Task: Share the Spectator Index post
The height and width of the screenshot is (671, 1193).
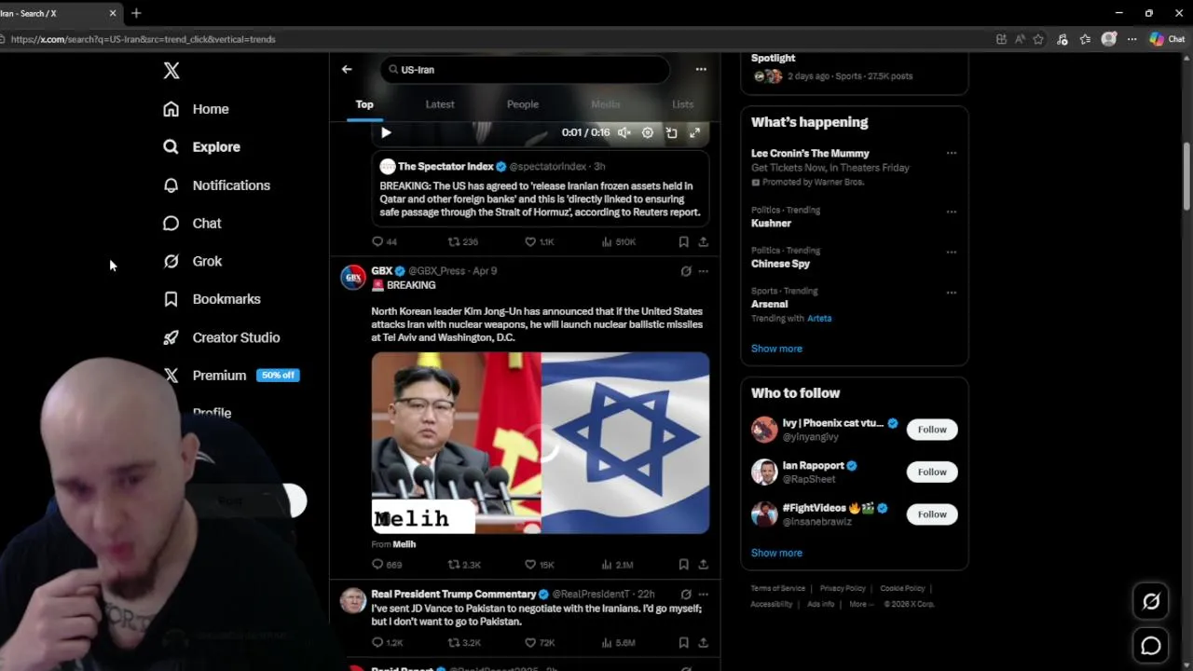Action: tap(703, 241)
